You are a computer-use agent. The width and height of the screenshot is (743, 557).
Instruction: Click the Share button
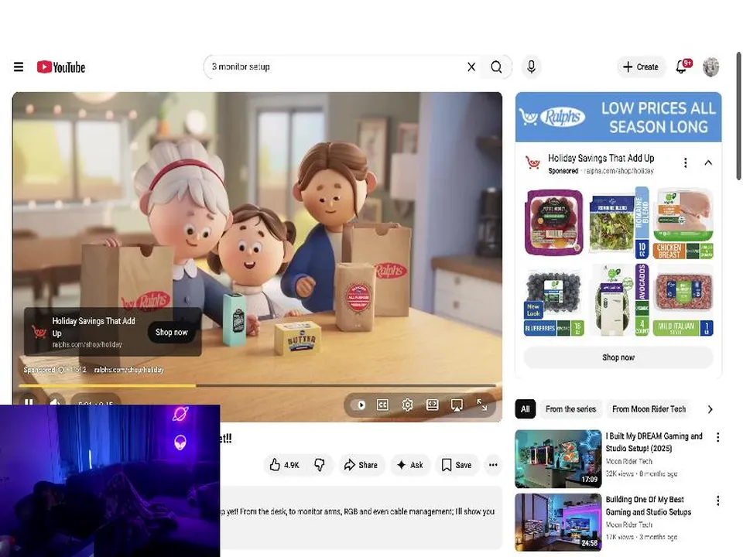(x=361, y=465)
